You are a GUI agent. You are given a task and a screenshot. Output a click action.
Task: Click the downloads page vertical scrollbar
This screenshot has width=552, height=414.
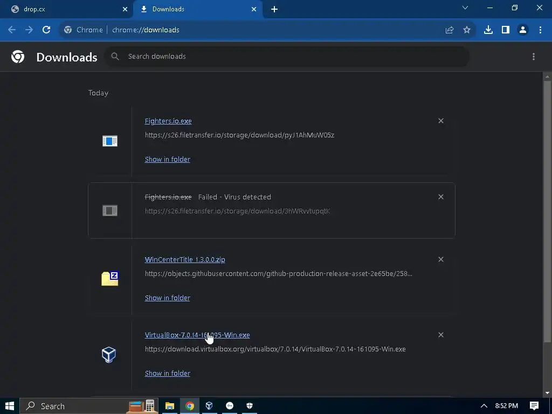[x=547, y=211]
